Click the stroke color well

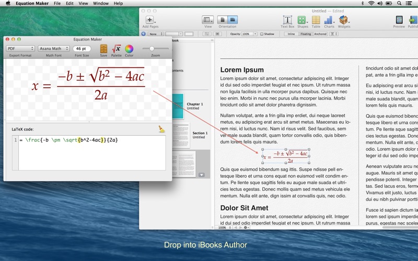(x=189, y=34)
